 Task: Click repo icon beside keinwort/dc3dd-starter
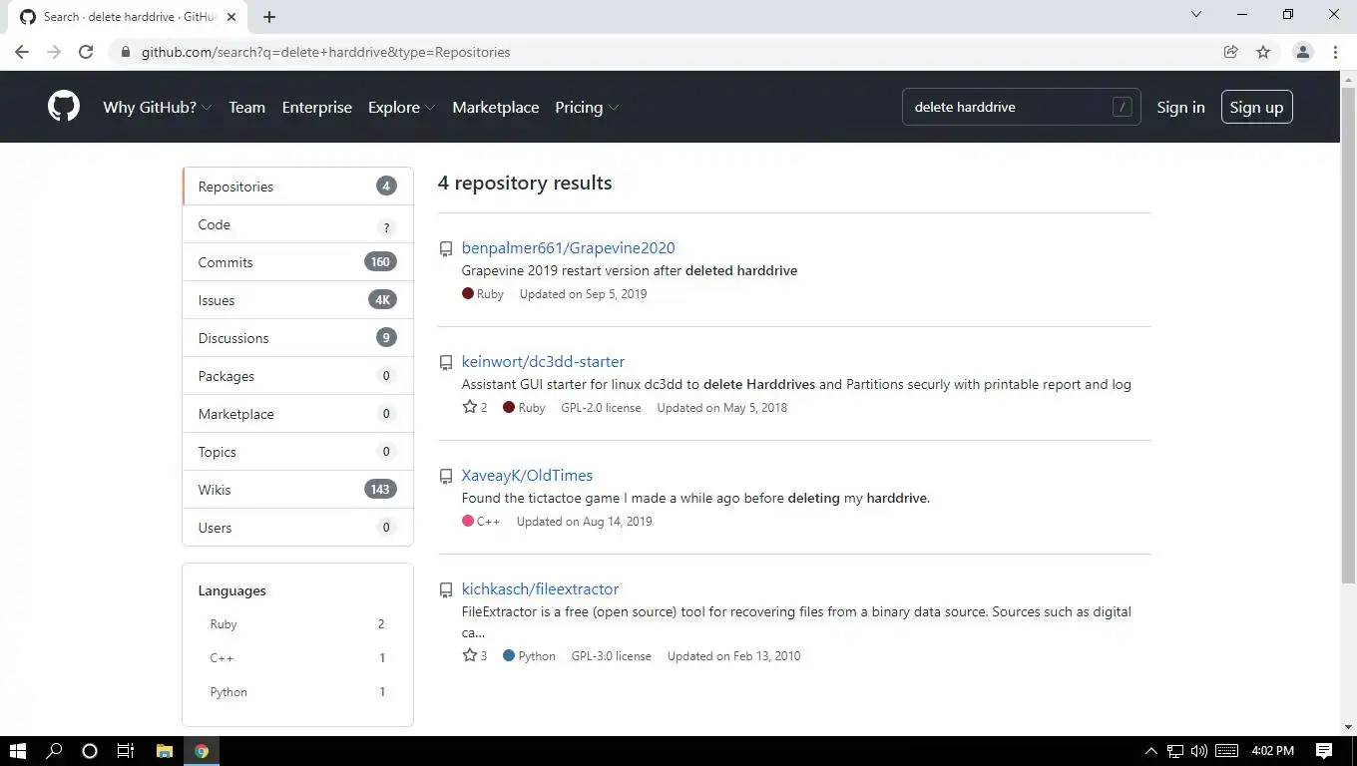click(446, 363)
